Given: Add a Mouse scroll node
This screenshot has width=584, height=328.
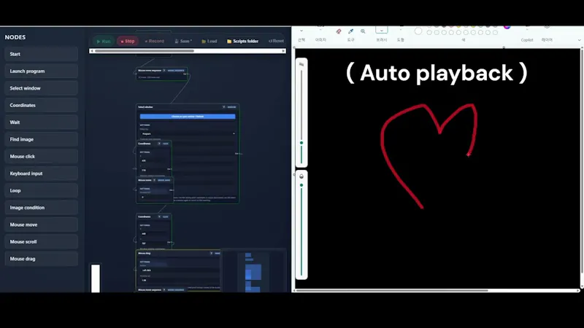Looking at the screenshot, I should (x=42, y=242).
